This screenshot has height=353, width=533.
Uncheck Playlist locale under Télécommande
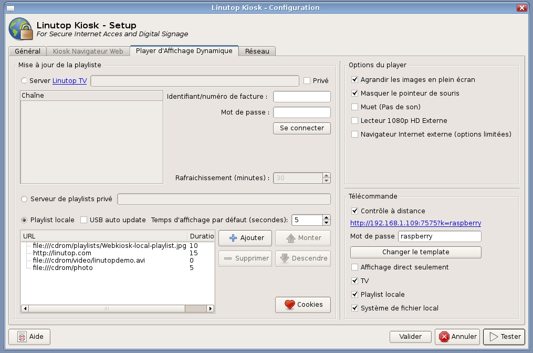click(354, 294)
